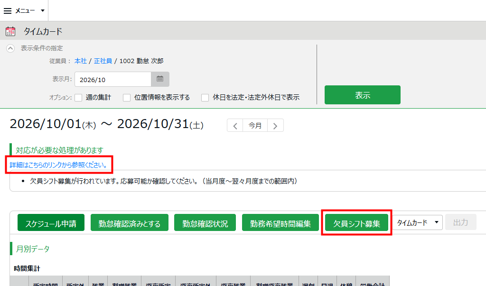Click the 対応が必要な処理があります notice heading
This screenshot has width=486, height=286.
[x=59, y=150]
